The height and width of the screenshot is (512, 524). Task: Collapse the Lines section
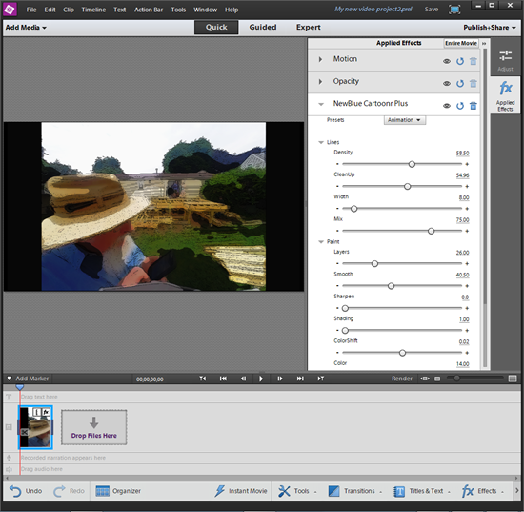tap(321, 142)
